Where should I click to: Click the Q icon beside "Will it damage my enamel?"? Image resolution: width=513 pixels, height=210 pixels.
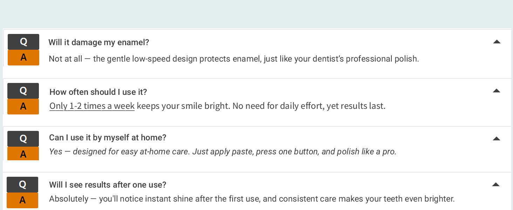(x=23, y=42)
